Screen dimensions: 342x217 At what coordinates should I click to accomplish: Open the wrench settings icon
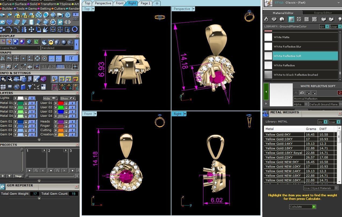point(10,79)
